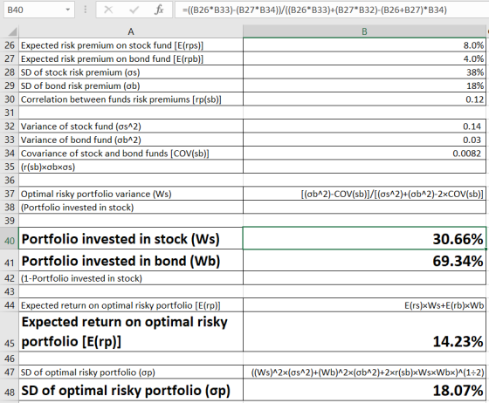This screenshot has height=403, width=489.
Task: Click the Enter checkmark formula bar icon
Action: click(x=134, y=10)
